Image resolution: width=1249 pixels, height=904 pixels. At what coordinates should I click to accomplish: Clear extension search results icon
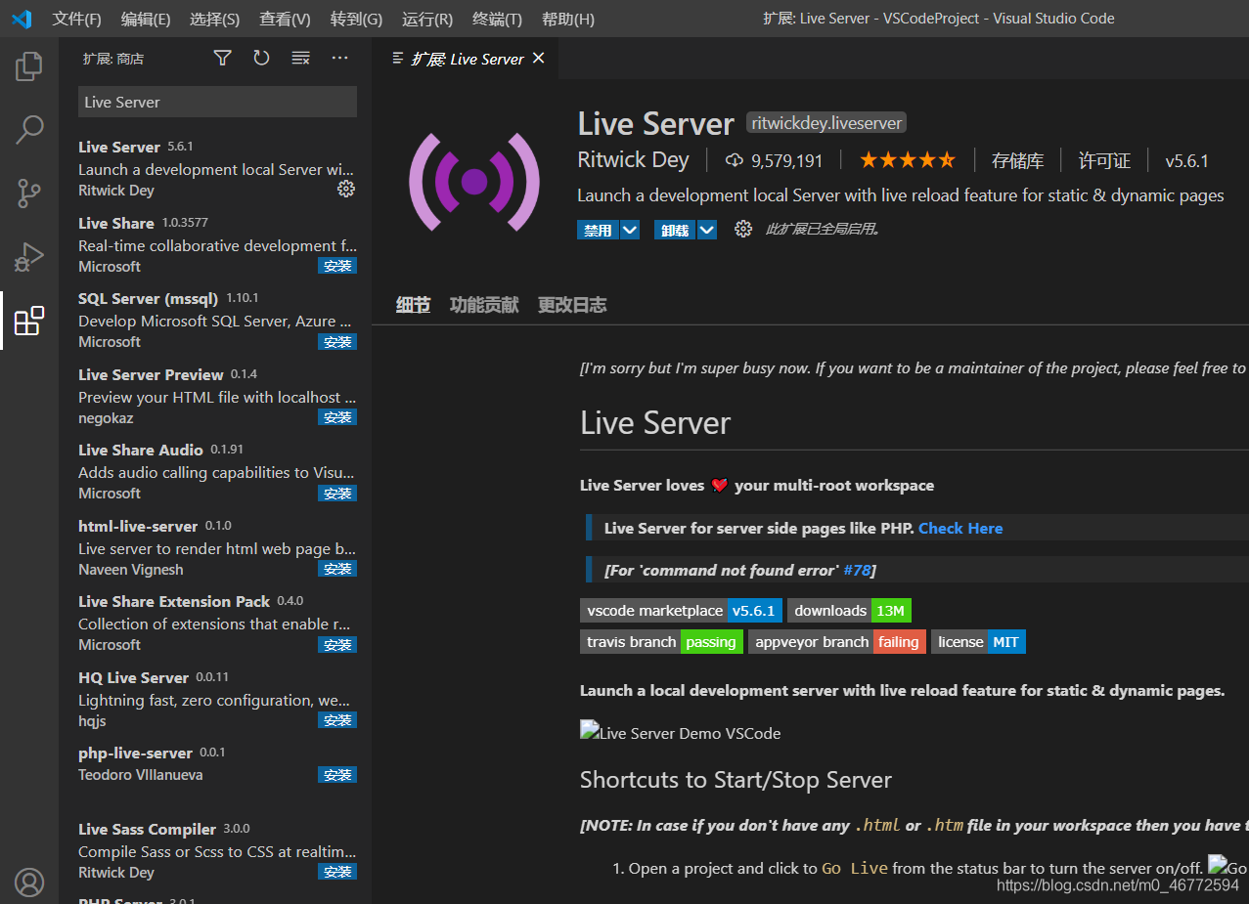pos(300,59)
